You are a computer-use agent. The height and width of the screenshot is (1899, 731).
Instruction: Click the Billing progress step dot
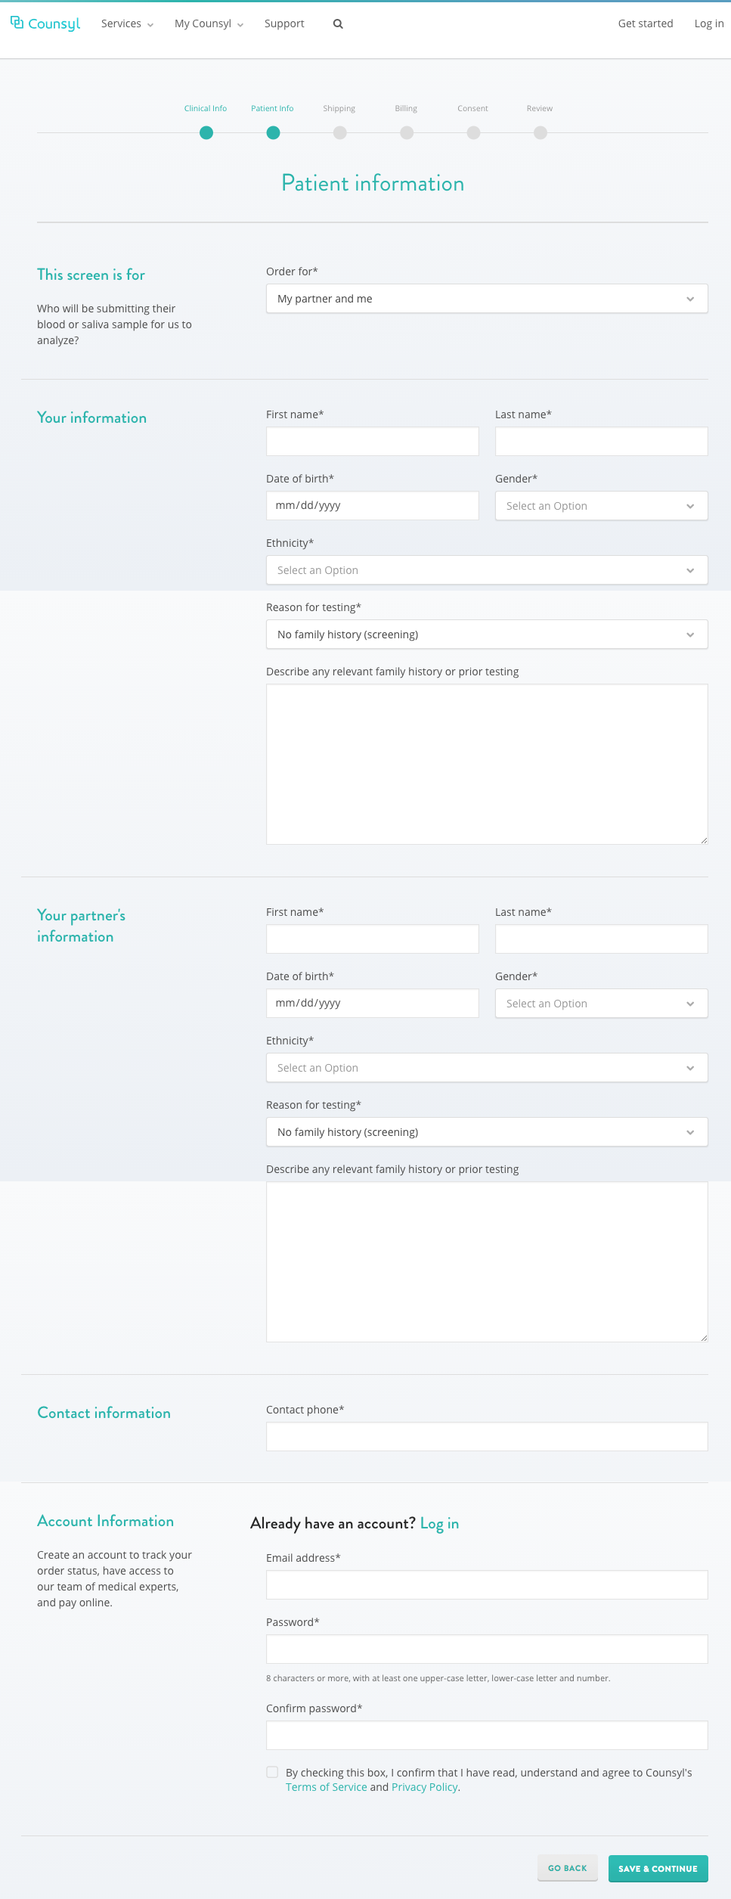pos(407,133)
